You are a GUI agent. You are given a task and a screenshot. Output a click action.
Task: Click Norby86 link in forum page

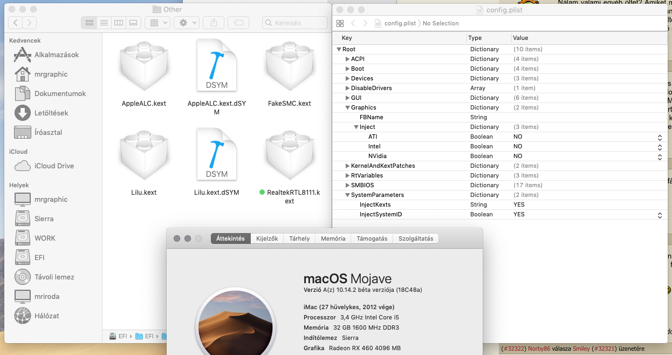tap(539, 349)
